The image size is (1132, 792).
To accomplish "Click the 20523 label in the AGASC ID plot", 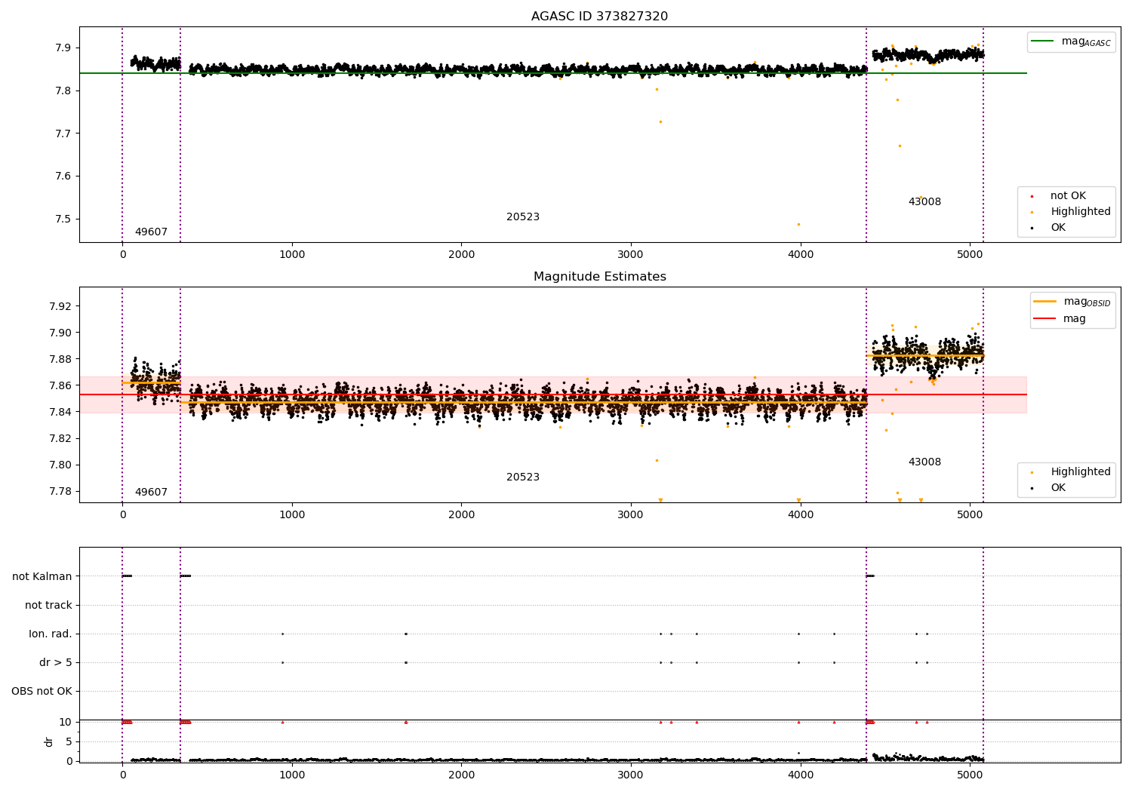I will (x=523, y=217).
